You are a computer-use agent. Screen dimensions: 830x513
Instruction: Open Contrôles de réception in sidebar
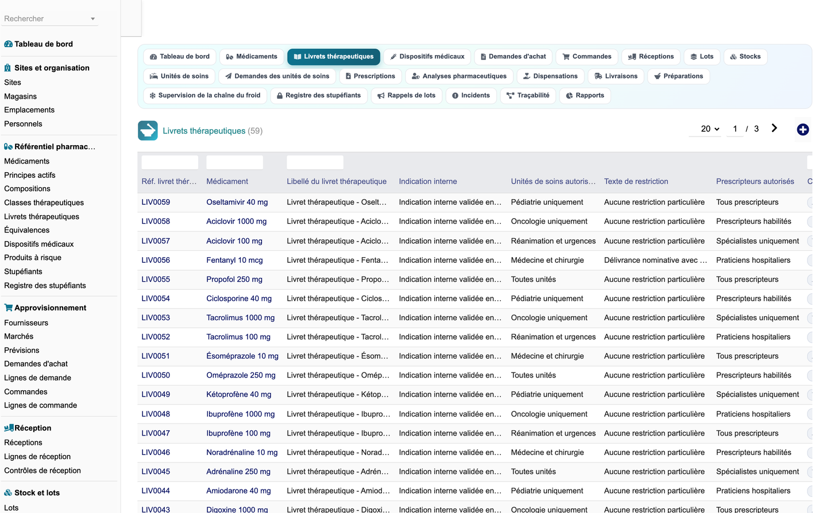pyautogui.click(x=43, y=471)
